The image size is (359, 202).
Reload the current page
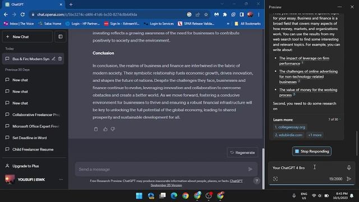point(22,15)
